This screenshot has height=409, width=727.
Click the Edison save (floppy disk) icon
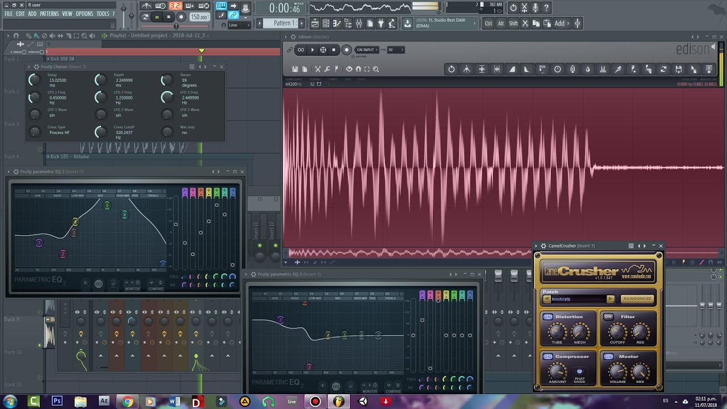click(x=295, y=69)
